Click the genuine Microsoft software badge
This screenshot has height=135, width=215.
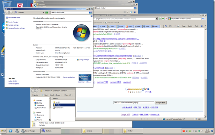pos(85,77)
